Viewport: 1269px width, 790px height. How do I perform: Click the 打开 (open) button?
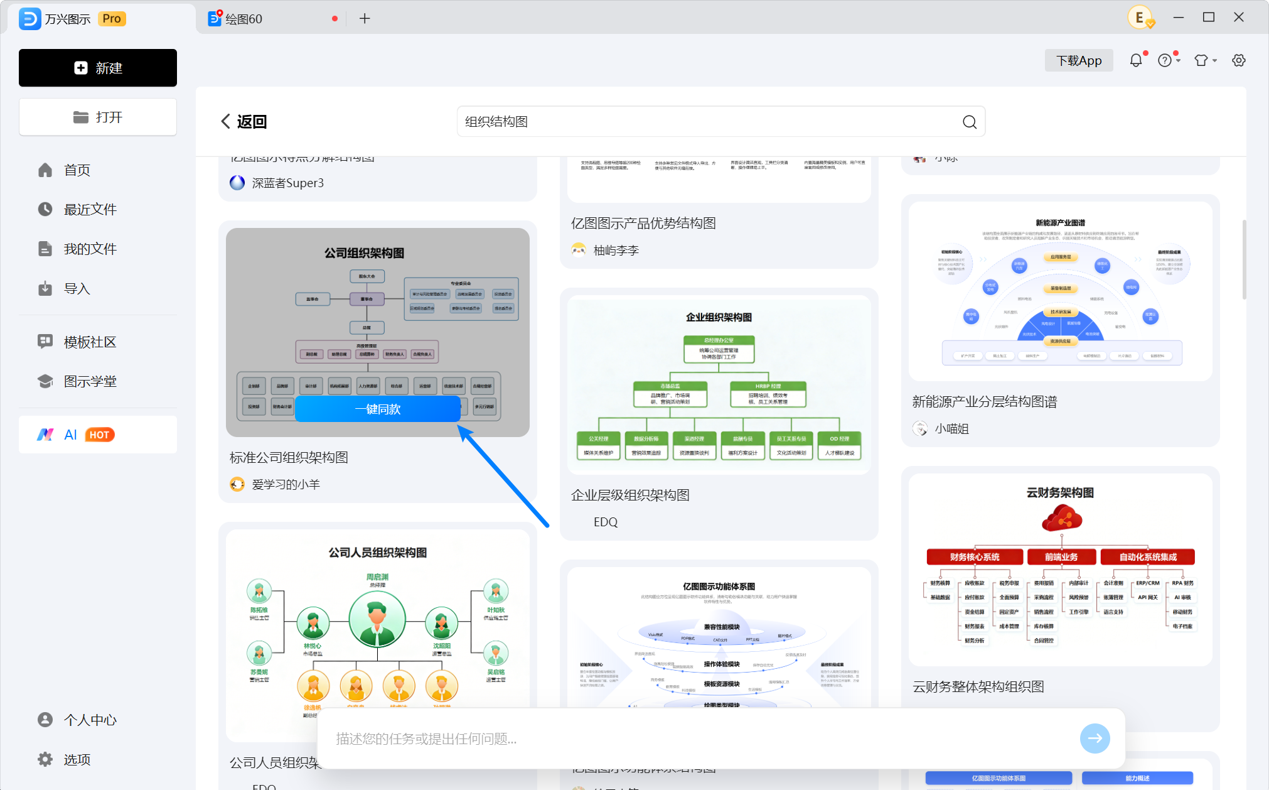click(98, 117)
